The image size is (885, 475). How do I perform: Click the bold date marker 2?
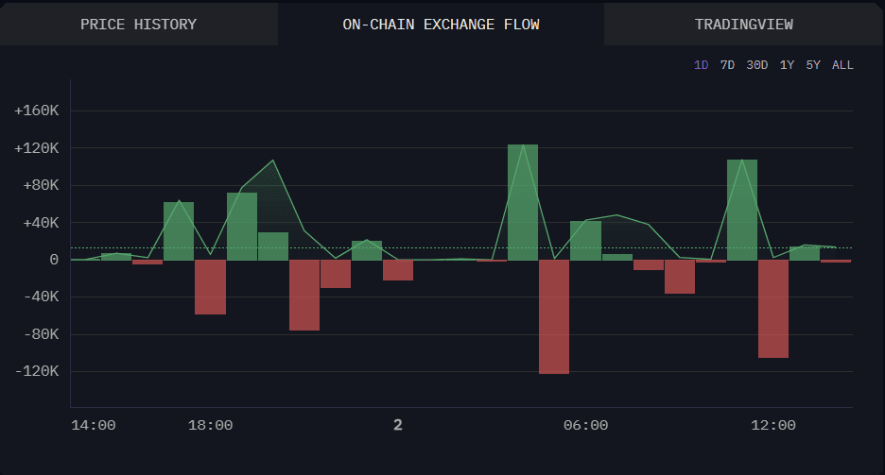pyautogui.click(x=398, y=426)
